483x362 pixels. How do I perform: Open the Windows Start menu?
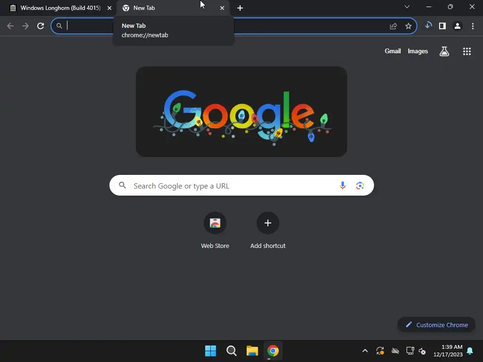[x=211, y=351]
